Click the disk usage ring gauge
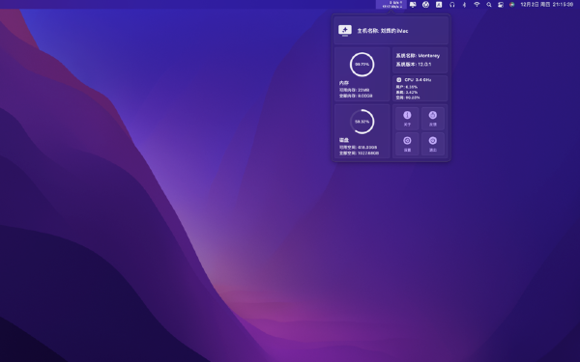This screenshot has width=580, height=362. tap(362, 122)
